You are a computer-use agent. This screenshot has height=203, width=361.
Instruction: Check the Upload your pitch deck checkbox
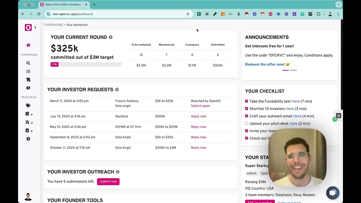246,123
